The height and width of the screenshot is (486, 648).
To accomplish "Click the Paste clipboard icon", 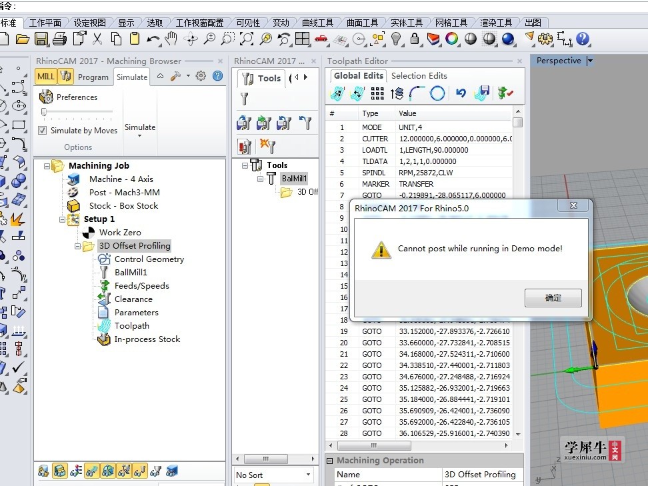I will pyautogui.click(x=134, y=39).
